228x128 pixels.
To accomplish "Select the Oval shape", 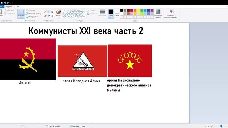I will 71,11.
